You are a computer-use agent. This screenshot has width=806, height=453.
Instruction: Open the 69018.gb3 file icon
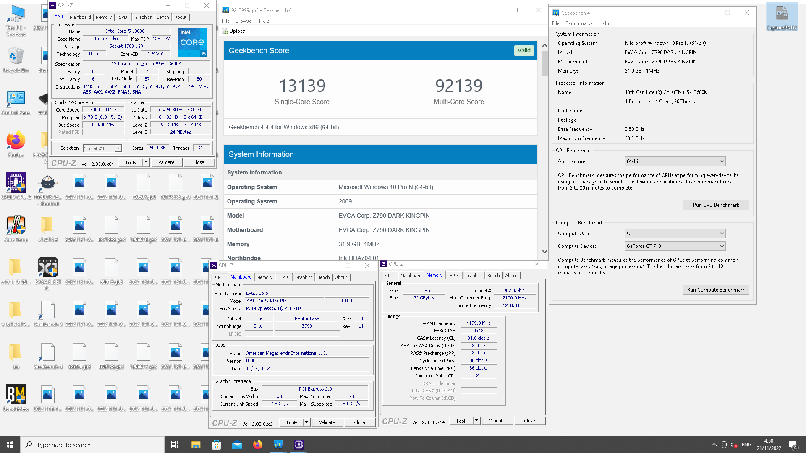point(112,271)
